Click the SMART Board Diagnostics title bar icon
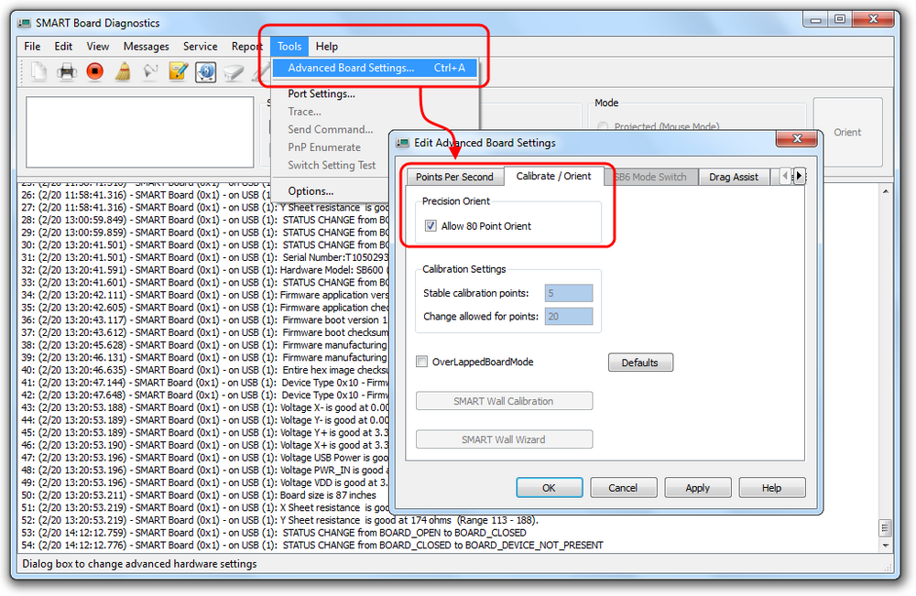 pyautogui.click(x=24, y=23)
